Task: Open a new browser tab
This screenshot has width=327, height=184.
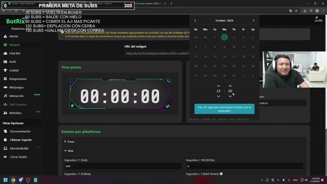Action: 171,4
